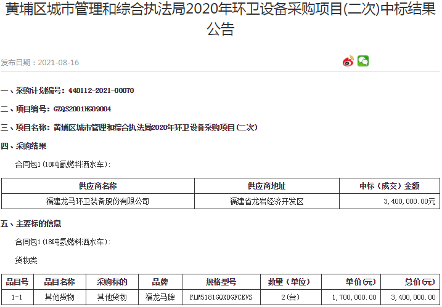Click the 五、主要标的信息 section heading

(31, 223)
